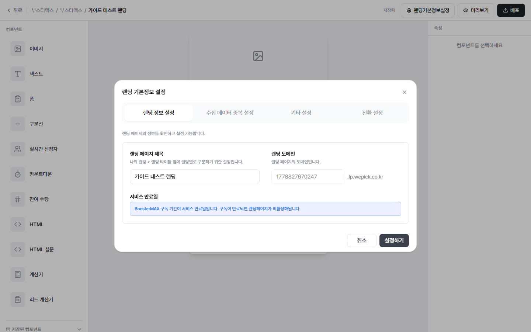
Task: Click the 리드 계산기 label
Action: pos(41,300)
